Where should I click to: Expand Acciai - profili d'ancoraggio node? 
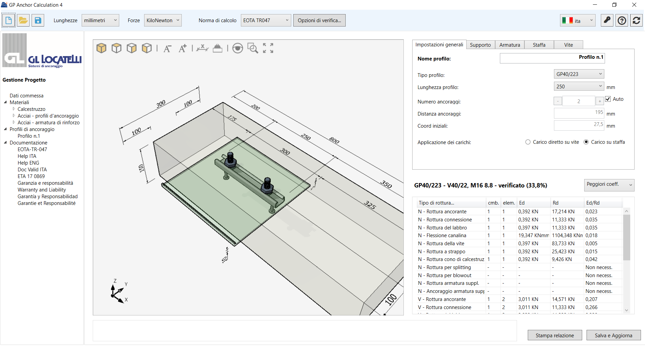14,116
